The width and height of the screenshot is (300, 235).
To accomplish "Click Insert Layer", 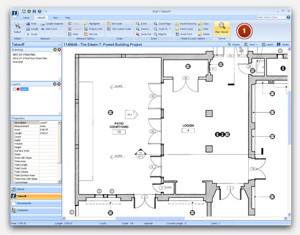I will 184,29.
